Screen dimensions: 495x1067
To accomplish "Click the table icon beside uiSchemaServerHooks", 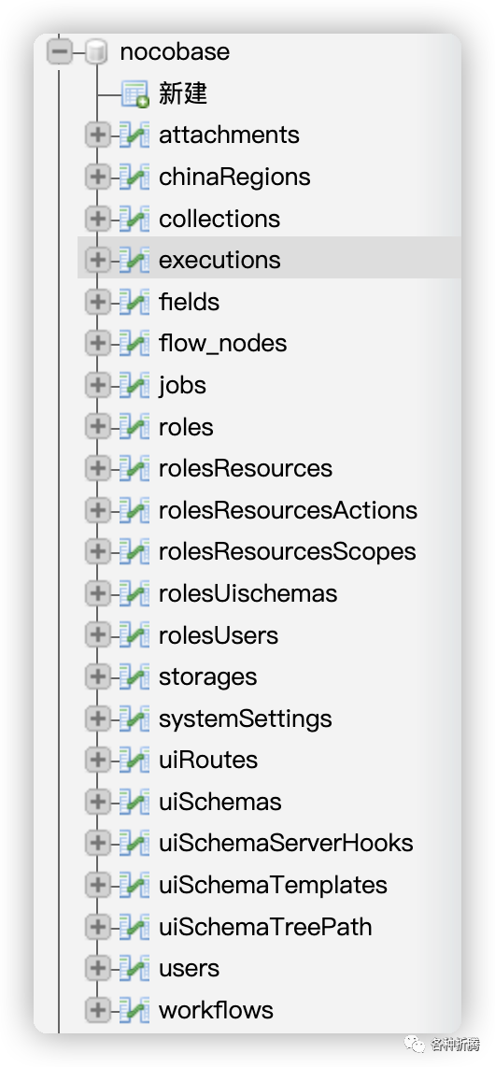I will coord(134,844).
